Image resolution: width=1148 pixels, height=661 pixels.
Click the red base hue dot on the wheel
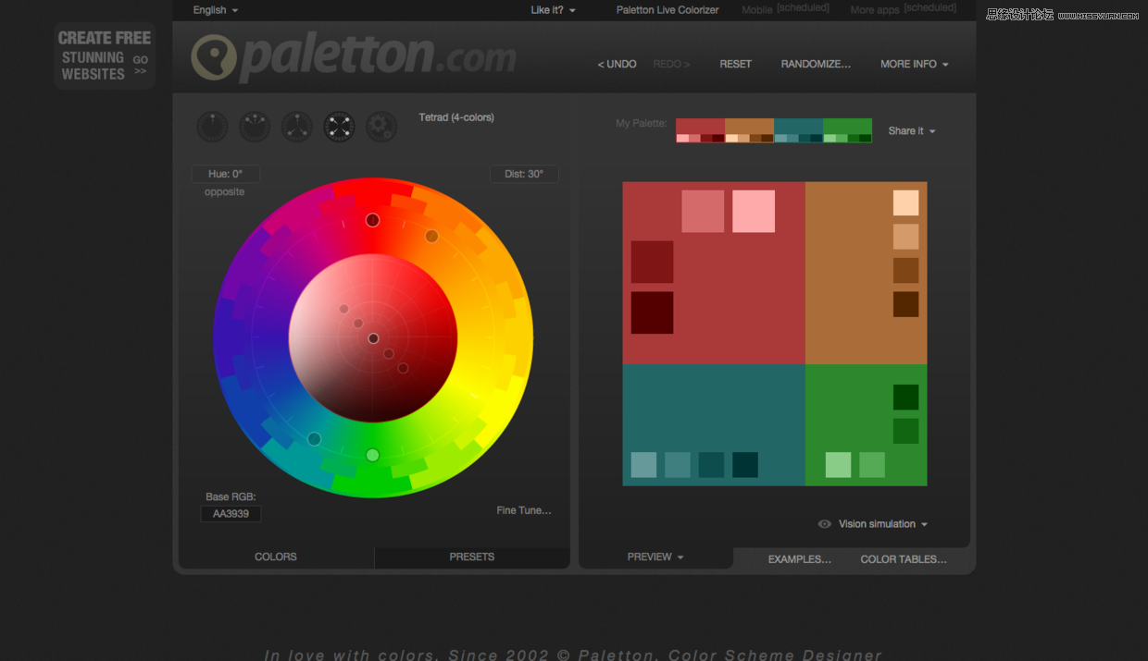coord(372,220)
